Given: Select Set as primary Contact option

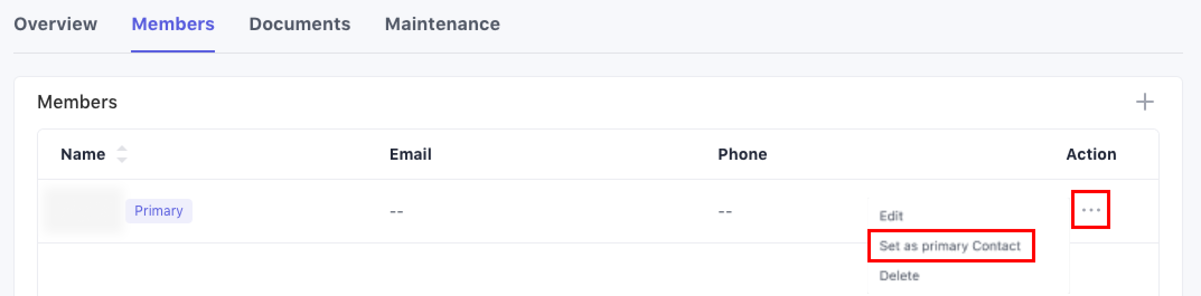Looking at the screenshot, I should (950, 246).
